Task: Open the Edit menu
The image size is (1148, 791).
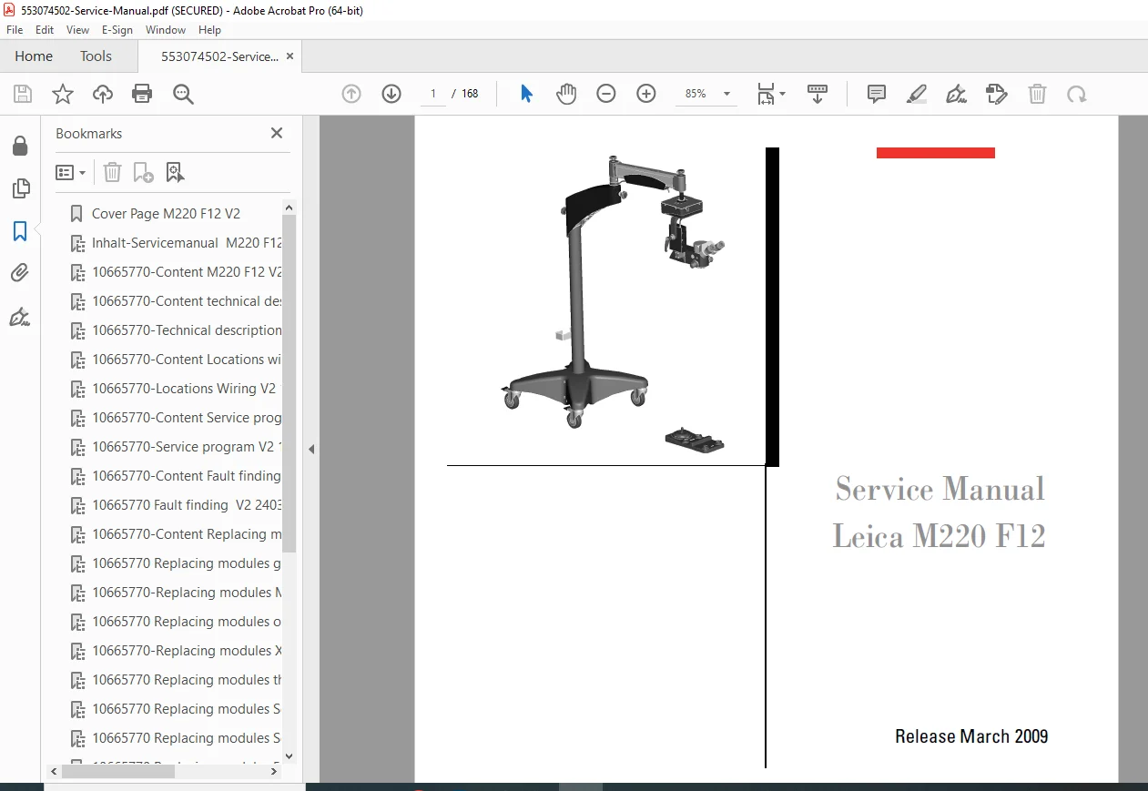Action: (45, 30)
